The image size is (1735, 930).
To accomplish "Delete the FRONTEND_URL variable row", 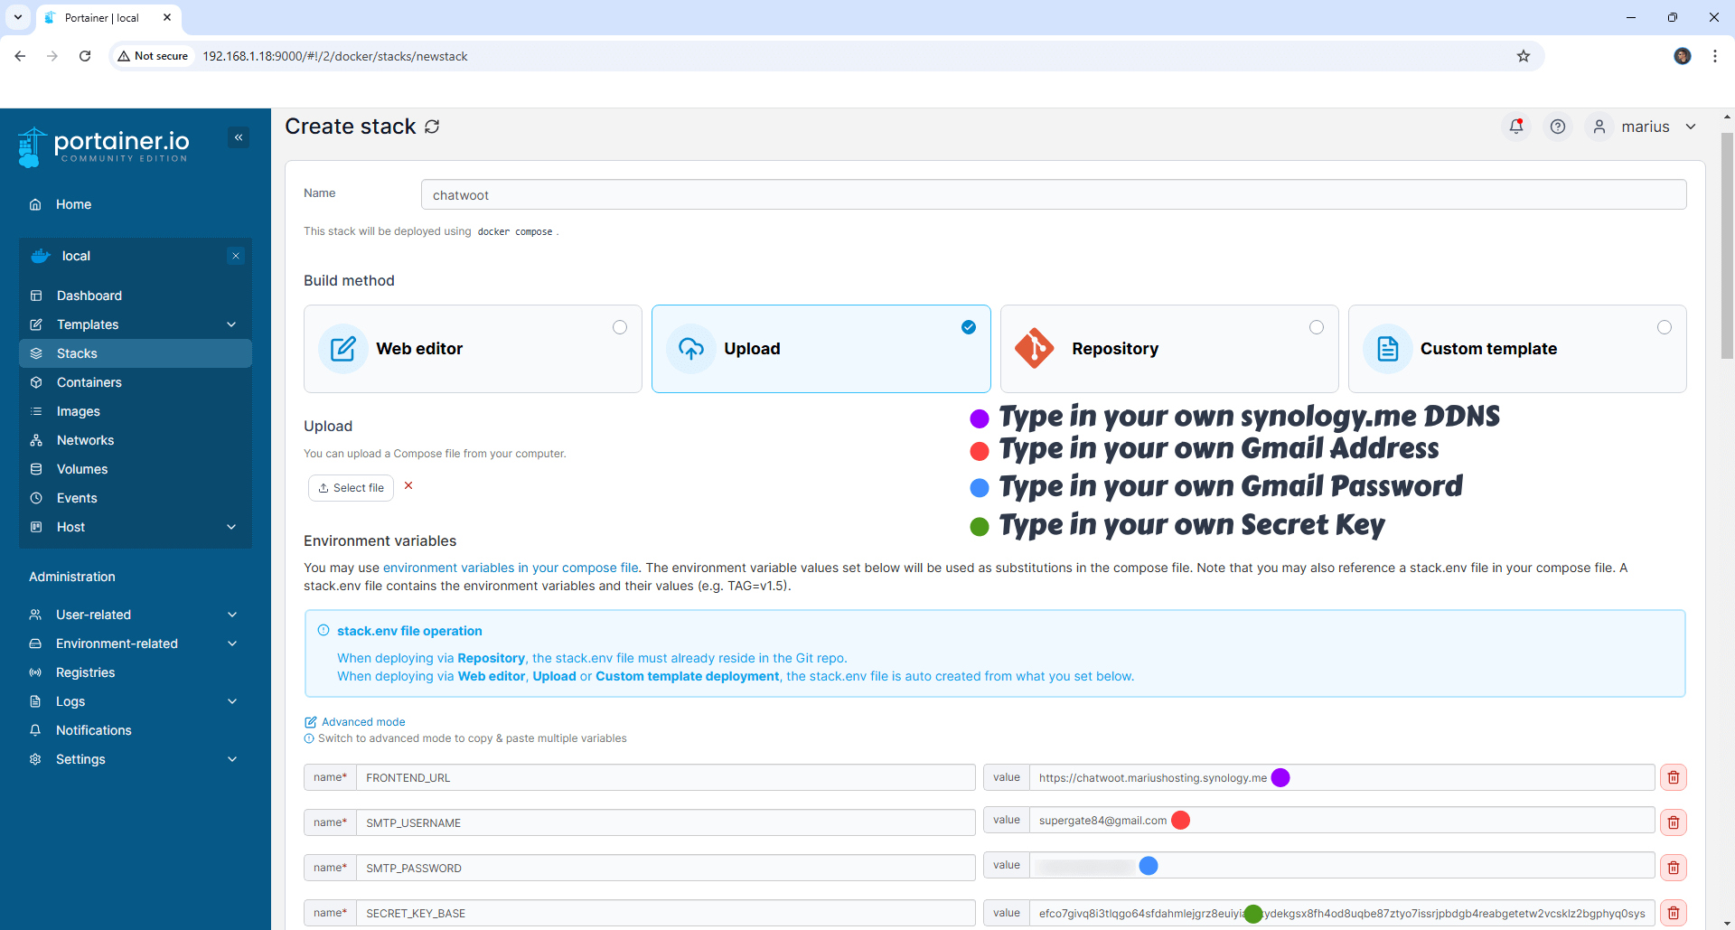I will point(1674,777).
